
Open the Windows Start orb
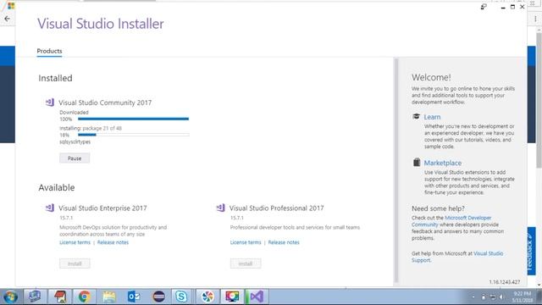coord(10,297)
